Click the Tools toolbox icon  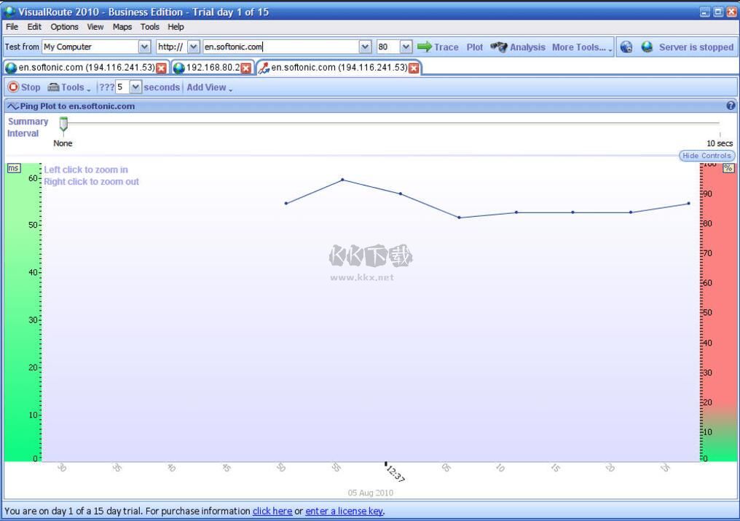(x=53, y=87)
